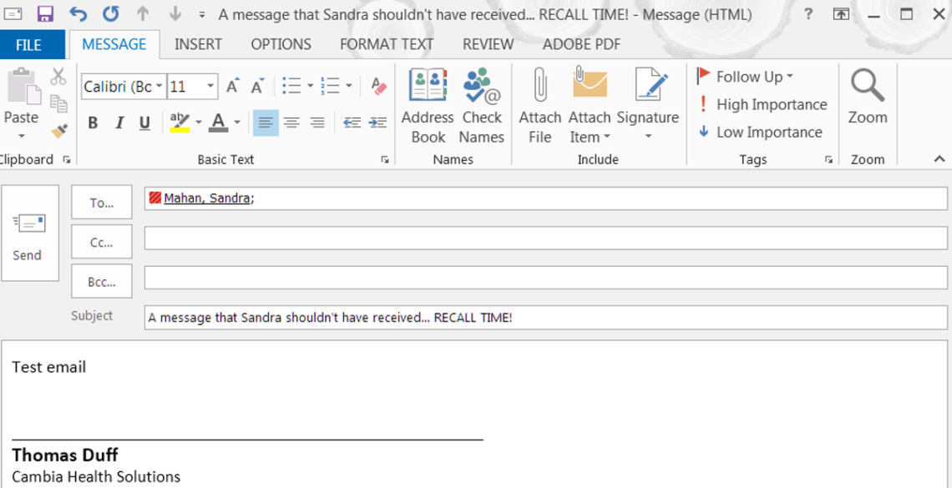
Task: Open the ADOBE PDF tab
Action: (x=580, y=44)
